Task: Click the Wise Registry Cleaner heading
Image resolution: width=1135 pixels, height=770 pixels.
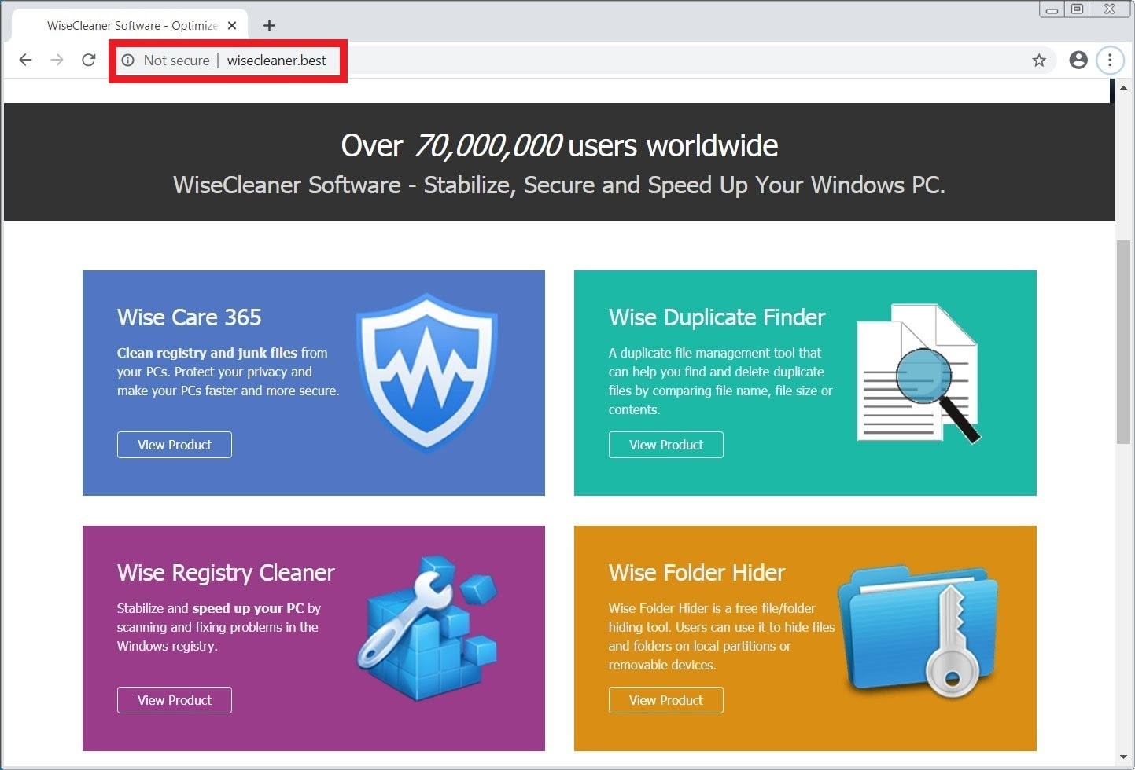Action: [x=226, y=574]
